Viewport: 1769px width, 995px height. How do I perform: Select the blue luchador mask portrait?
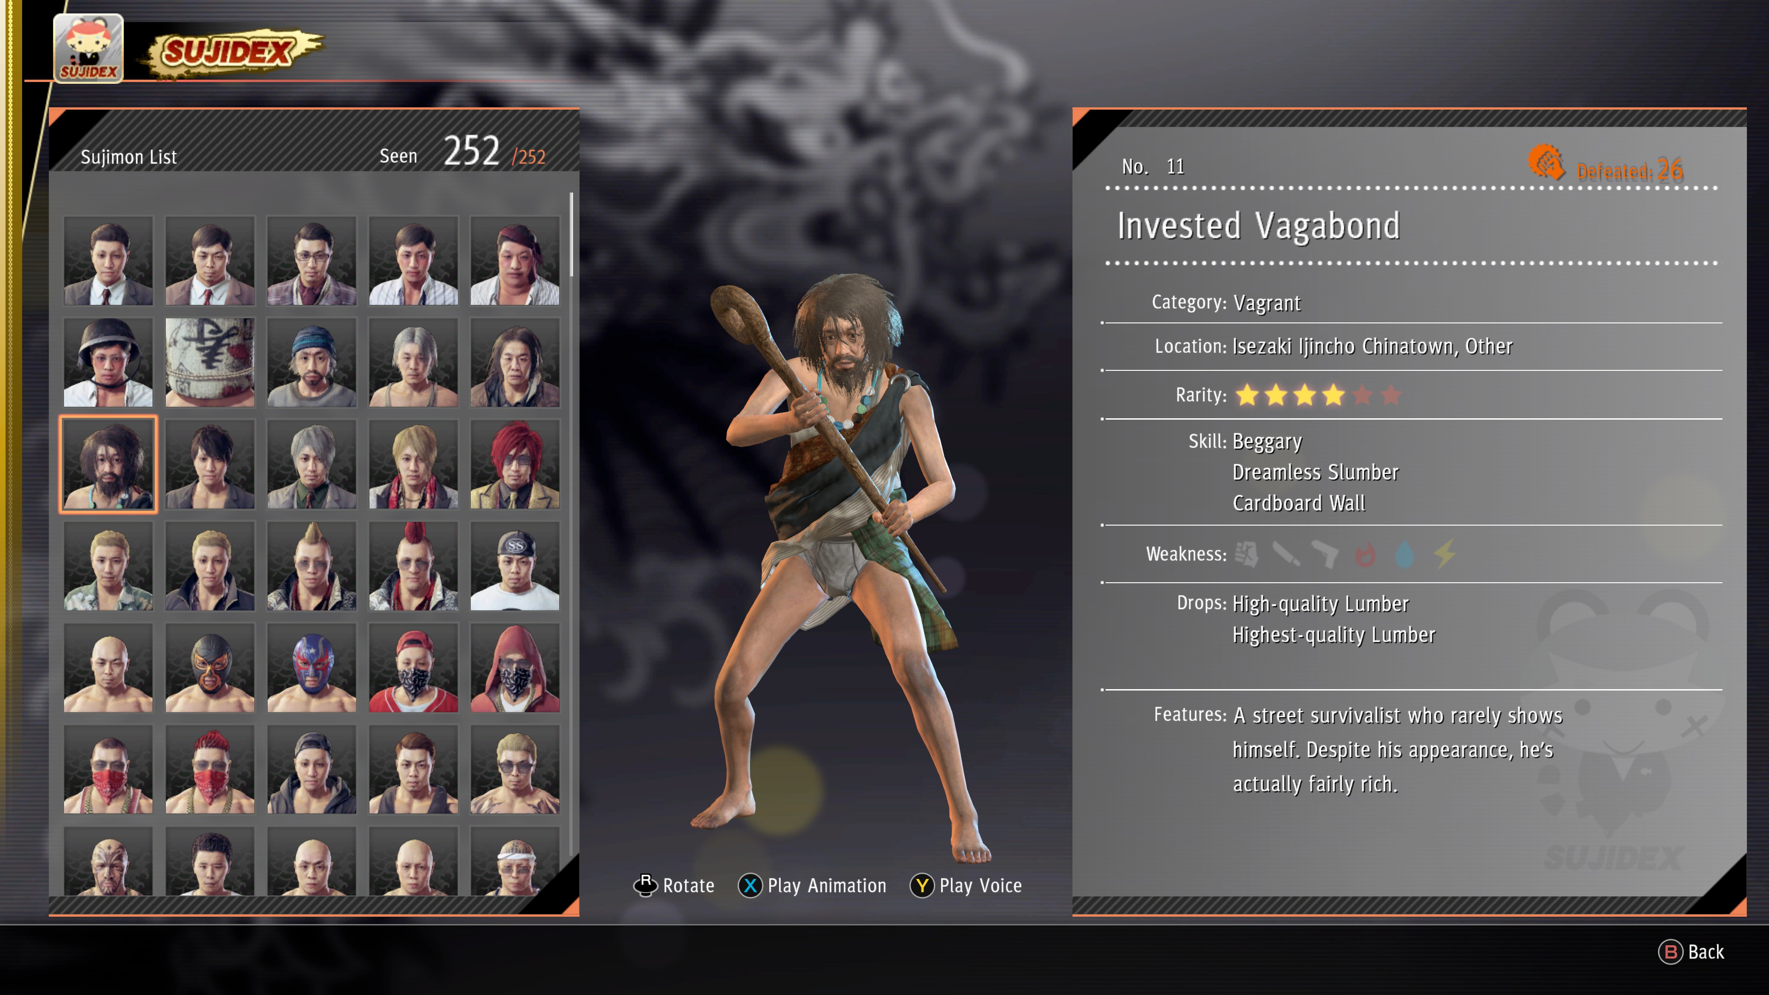pos(312,667)
